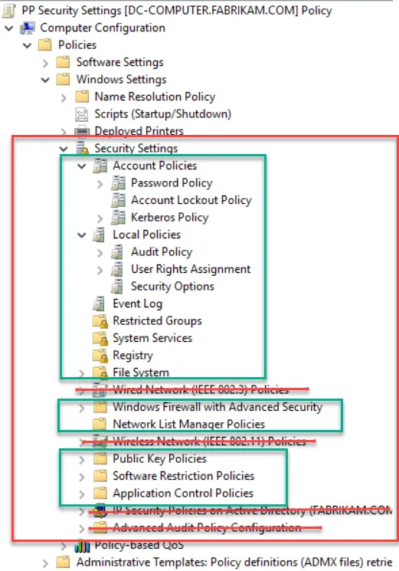Click the User Rights Assignment icon
The height and width of the screenshot is (571, 399).
(x=117, y=269)
